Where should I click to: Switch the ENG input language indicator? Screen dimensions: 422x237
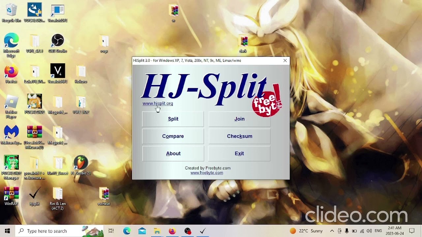click(x=378, y=231)
